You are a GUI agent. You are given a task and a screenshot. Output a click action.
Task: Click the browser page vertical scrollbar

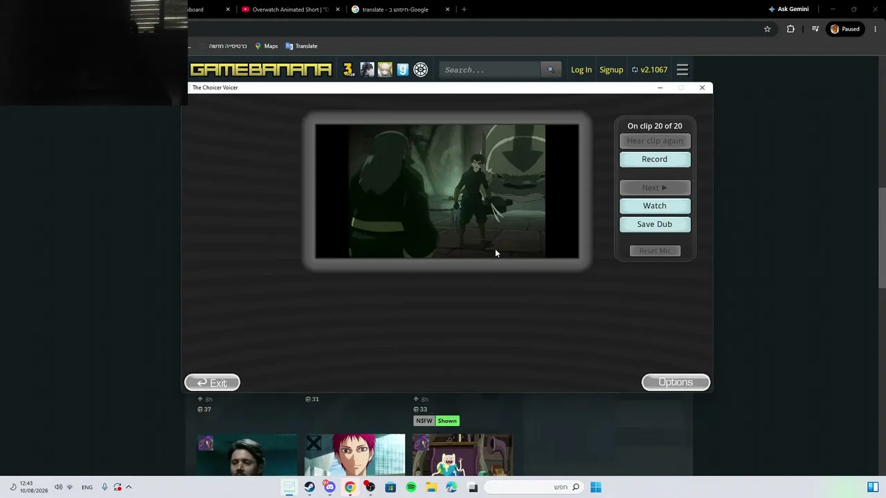[882, 239]
